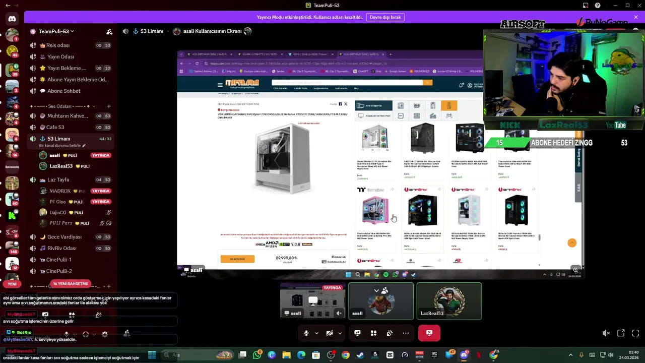Image resolution: width=645 pixels, height=363 pixels.
Task: Open Abone Sohbet voice channel
Action: (71, 91)
